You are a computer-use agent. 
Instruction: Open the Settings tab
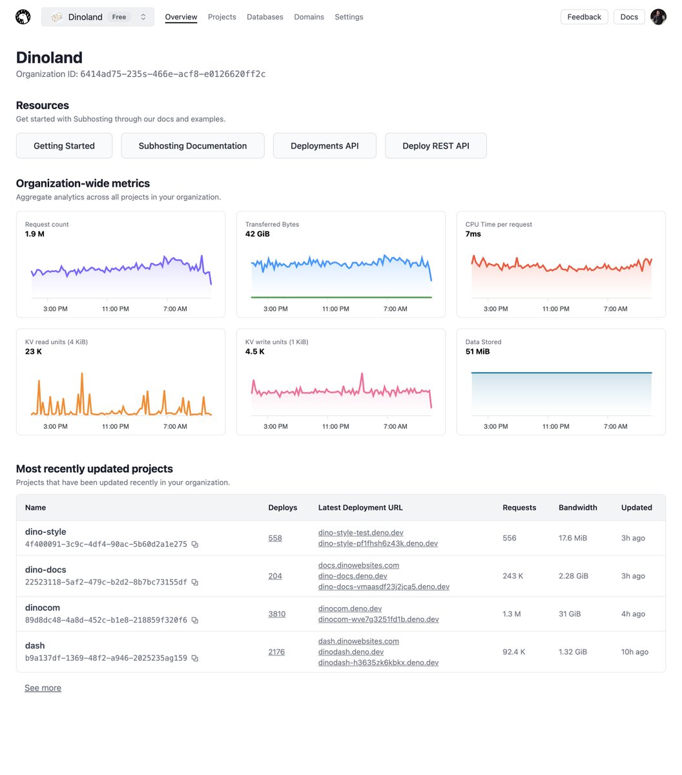(x=349, y=17)
